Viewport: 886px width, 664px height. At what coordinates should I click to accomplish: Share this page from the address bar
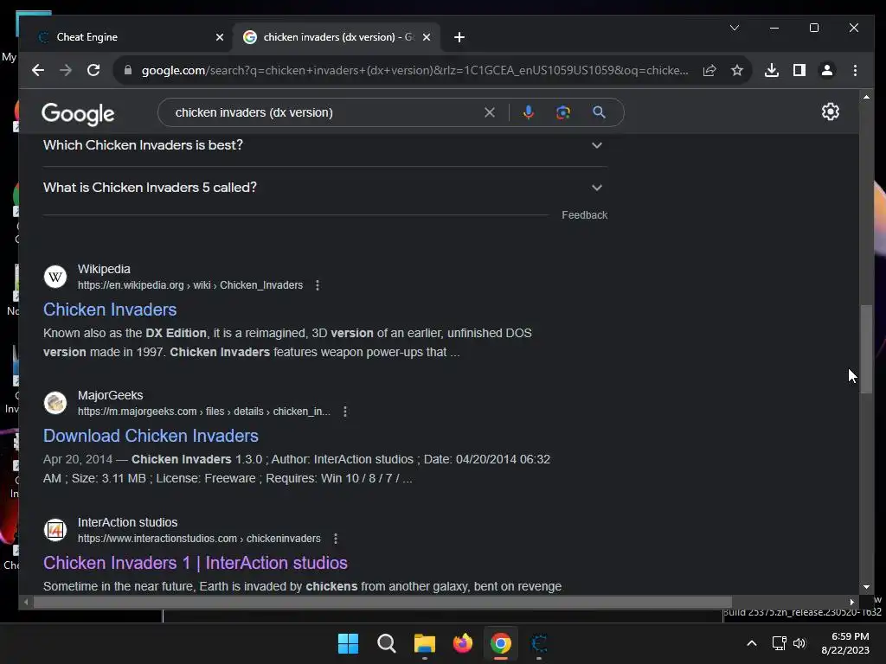709,70
